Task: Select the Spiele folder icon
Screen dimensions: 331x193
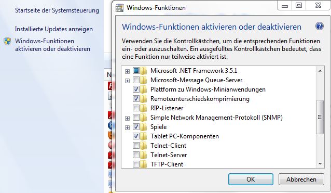Action: click(x=144, y=127)
